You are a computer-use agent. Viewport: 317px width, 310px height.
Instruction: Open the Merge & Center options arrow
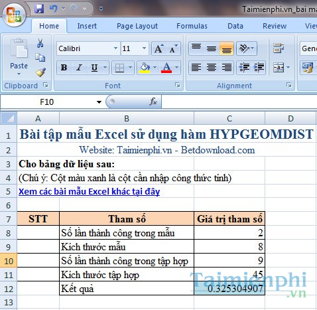(x=288, y=67)
